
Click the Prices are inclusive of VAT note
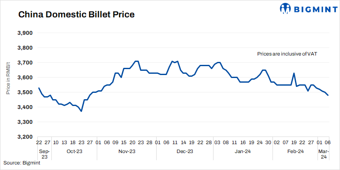coord(287,54)
